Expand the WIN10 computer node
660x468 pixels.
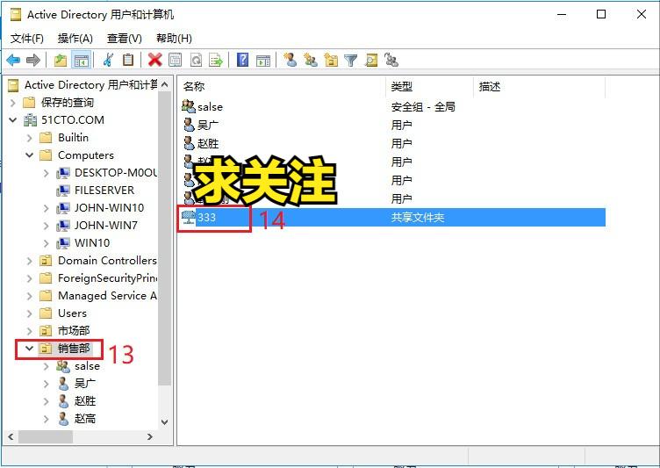pos(46,243)
